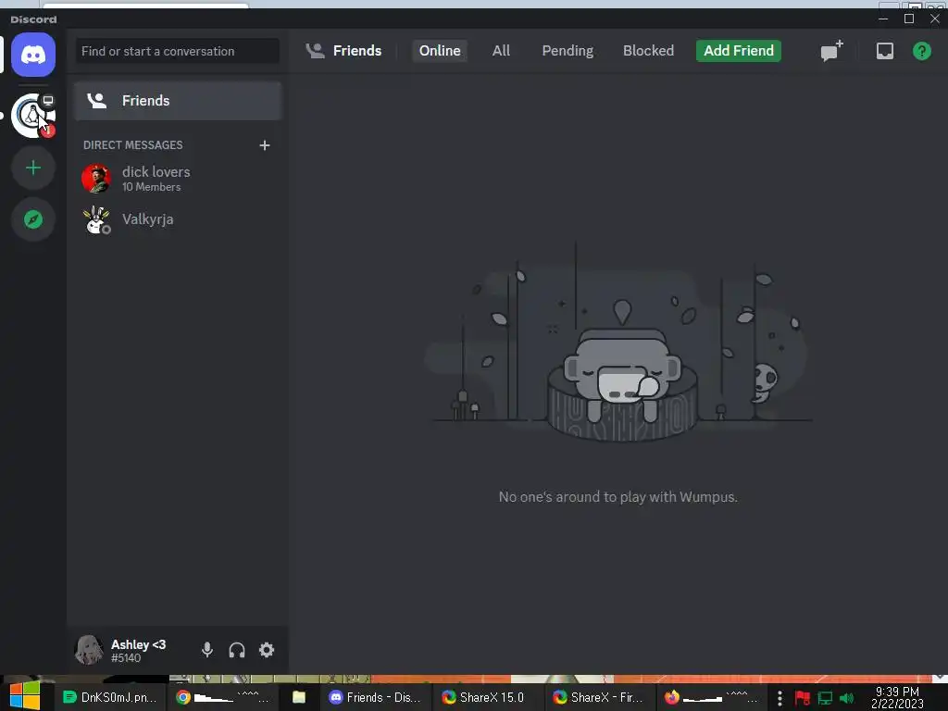Screen dimensions: 948x711
Task: Open ShareX - Firefox taskbar item
Action: (599, 697)
